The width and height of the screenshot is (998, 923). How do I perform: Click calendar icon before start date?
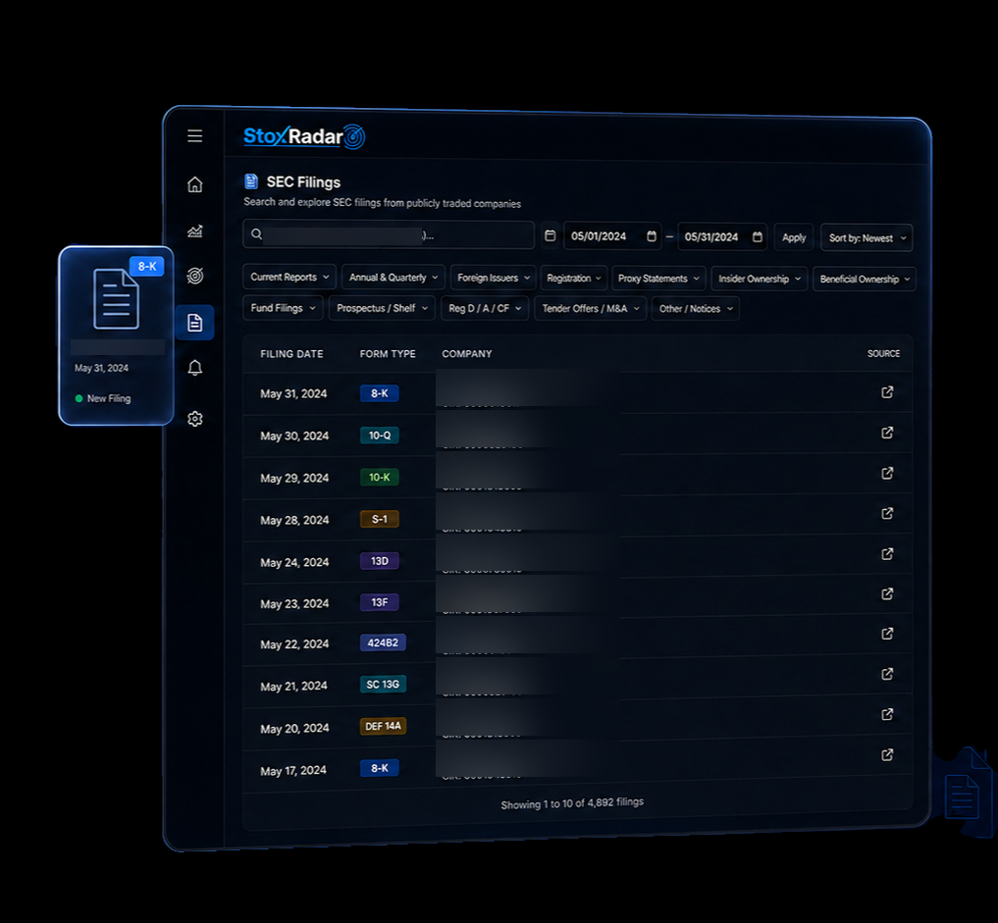click(551, 236)
